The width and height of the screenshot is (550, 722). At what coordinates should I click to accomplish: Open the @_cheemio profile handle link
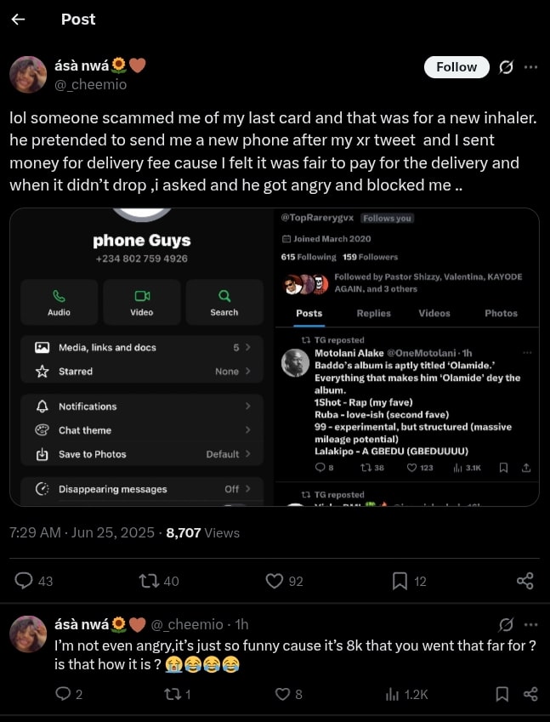pos(91,84)
